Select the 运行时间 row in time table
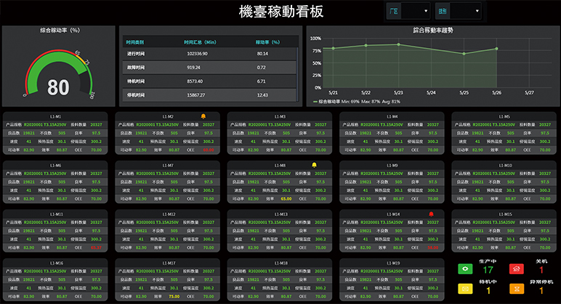The image size is (561, 304). coord(209,53)
